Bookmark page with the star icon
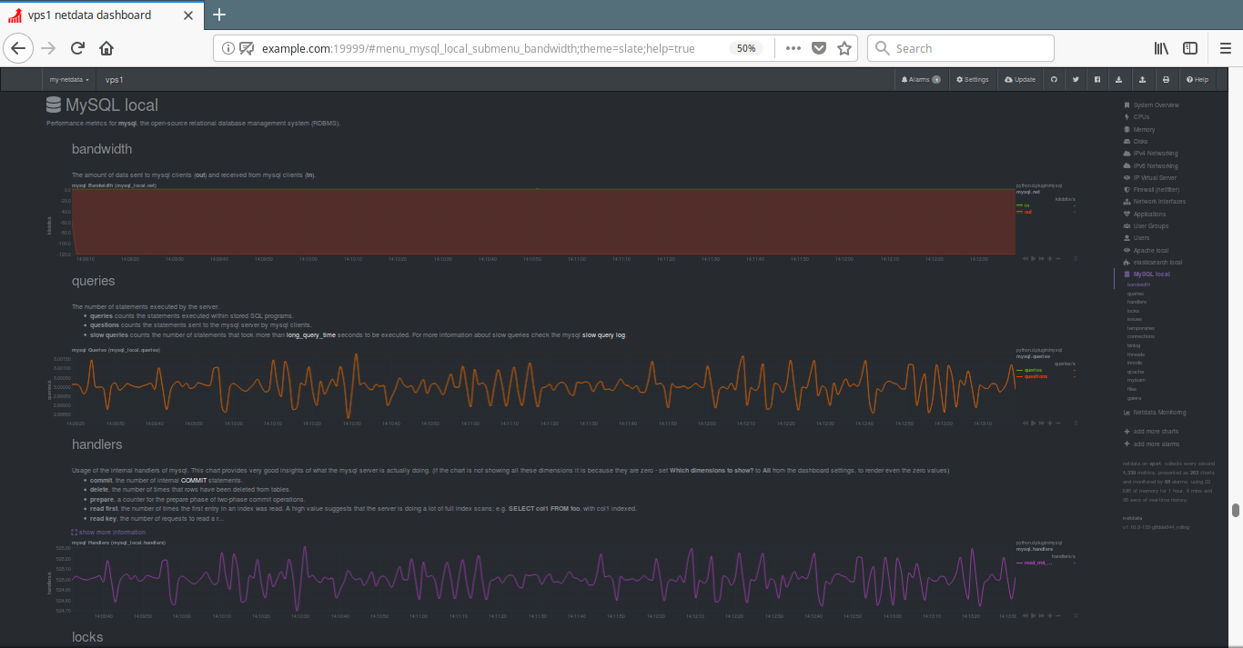The width and height of the screenshot is (1243, 648). tap(844, 48)
